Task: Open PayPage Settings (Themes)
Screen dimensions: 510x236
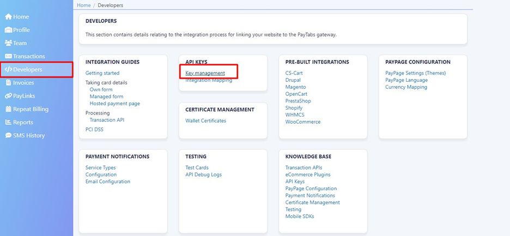Action: tap(415, 73)
